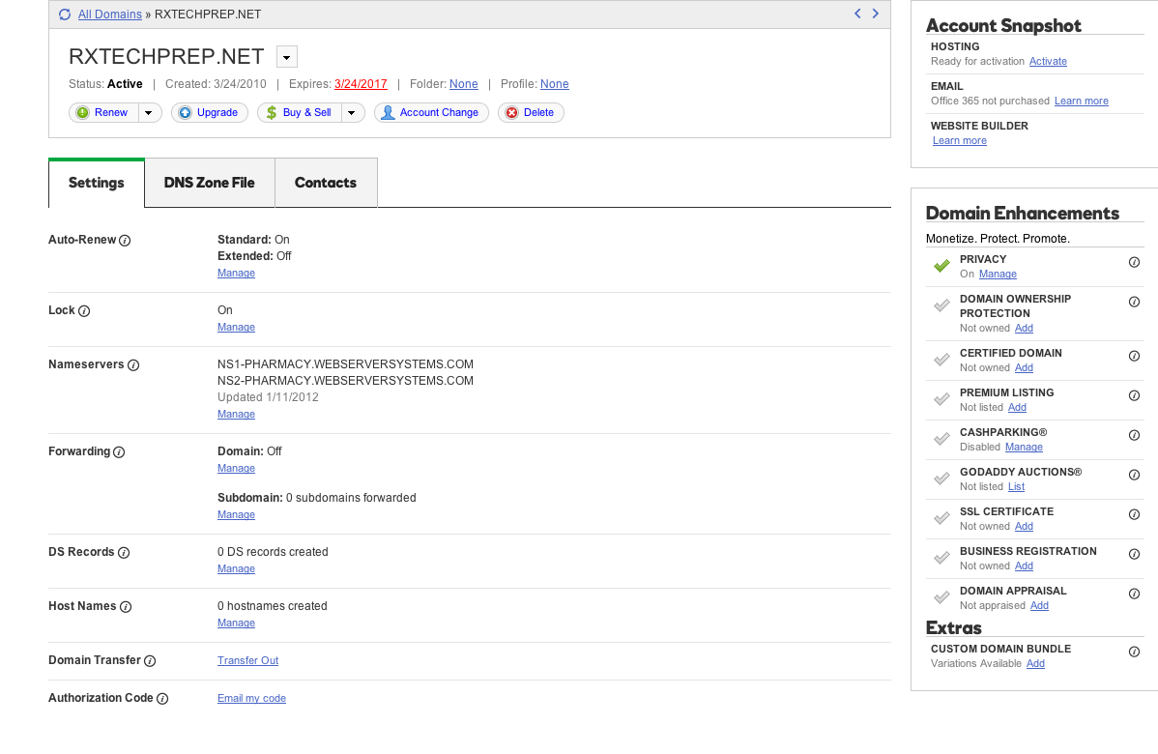This screenshot has width=1158, height=754.
Task: Open info icon for Privacy enhancement
Action: point(1135,262)
